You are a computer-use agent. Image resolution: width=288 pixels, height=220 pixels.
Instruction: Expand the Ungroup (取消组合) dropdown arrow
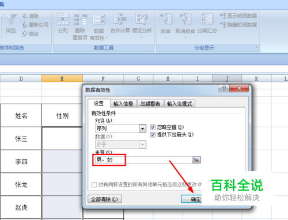point(185,38)
